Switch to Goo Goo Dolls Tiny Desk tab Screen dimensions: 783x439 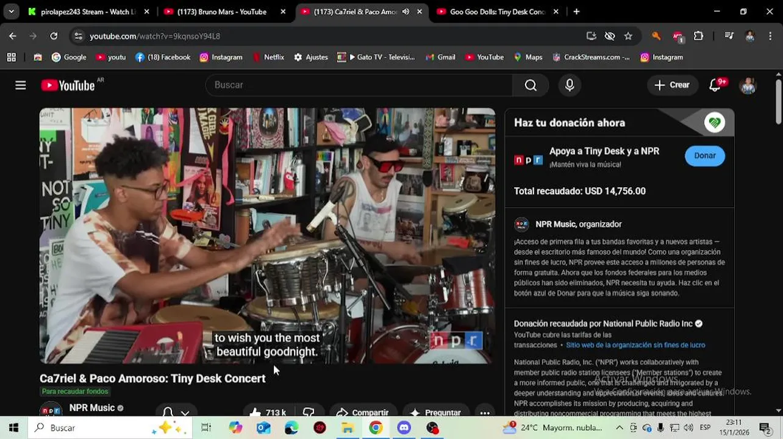pyautogui.click(x=497, y=12)
